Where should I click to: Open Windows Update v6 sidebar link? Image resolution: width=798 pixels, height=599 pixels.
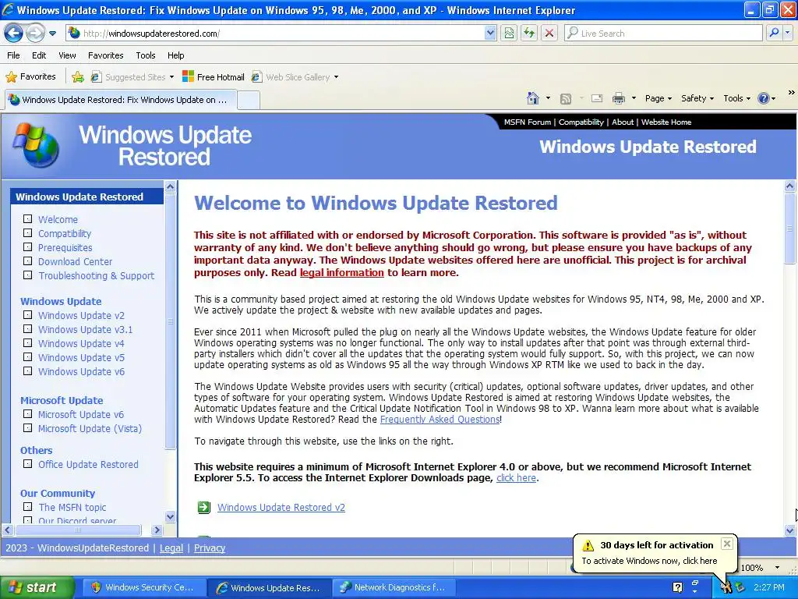coord(81,372)
